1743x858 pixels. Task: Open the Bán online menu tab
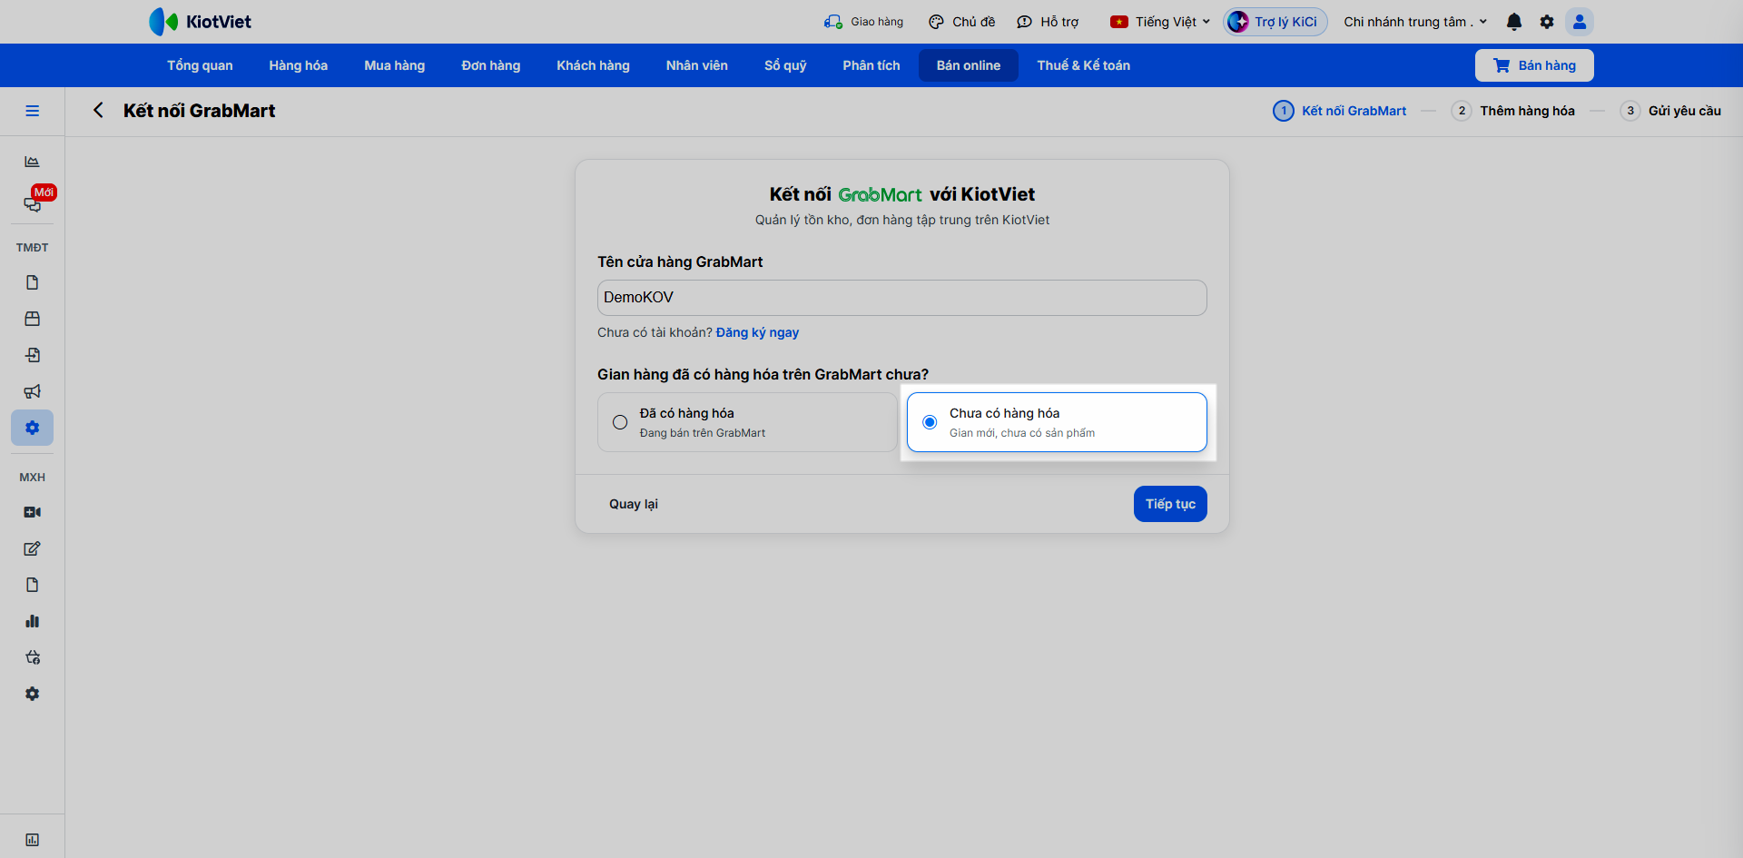coord(969,65)
